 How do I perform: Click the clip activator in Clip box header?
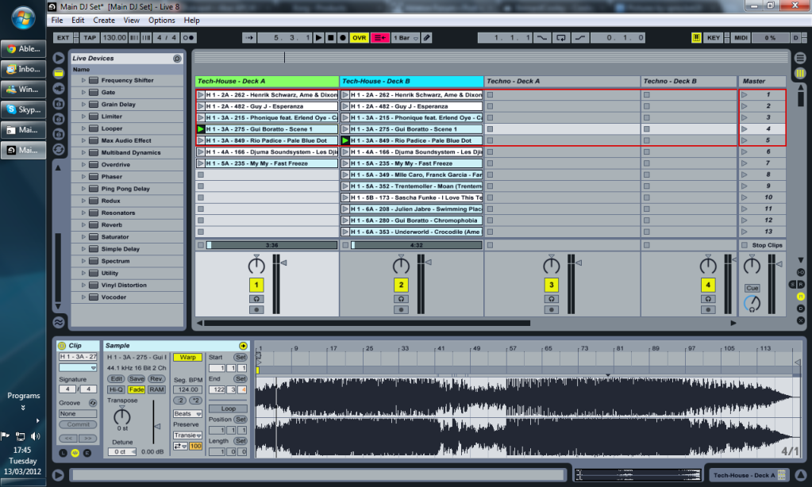[x=62, y=346]
